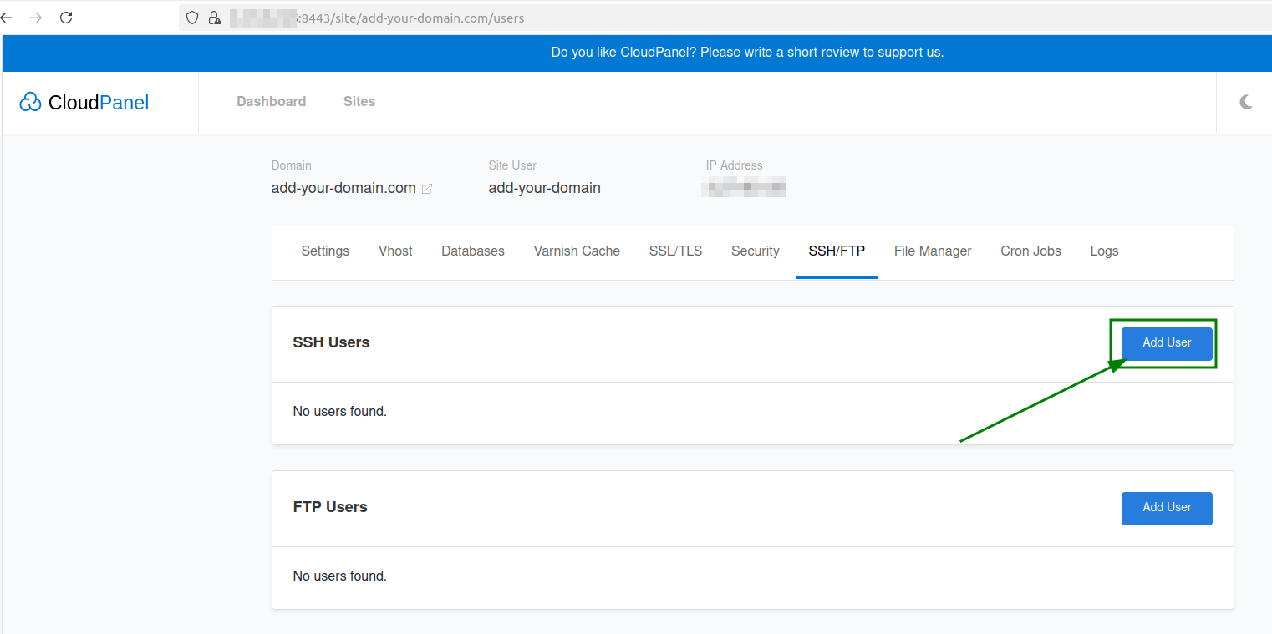The image size is (1272, 634).
Task: Go to the Cron Jobs tab
Action: point(1030,251)
